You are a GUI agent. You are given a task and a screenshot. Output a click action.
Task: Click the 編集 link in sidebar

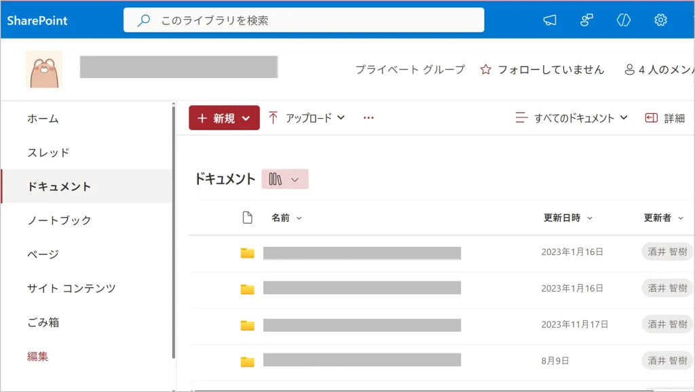click(38, 356)
